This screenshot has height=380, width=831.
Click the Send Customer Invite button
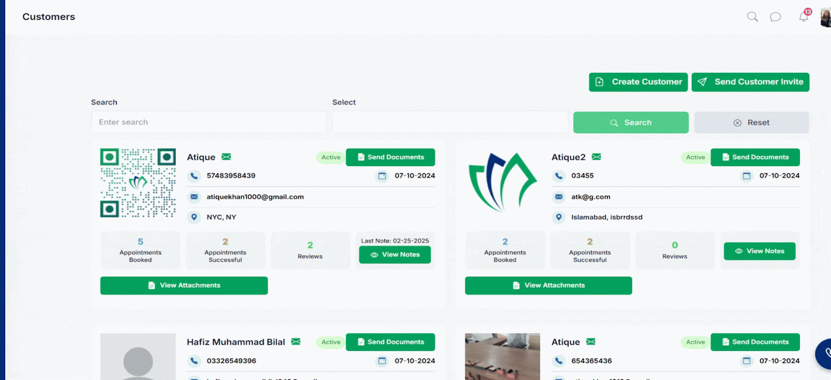[750, 82]
